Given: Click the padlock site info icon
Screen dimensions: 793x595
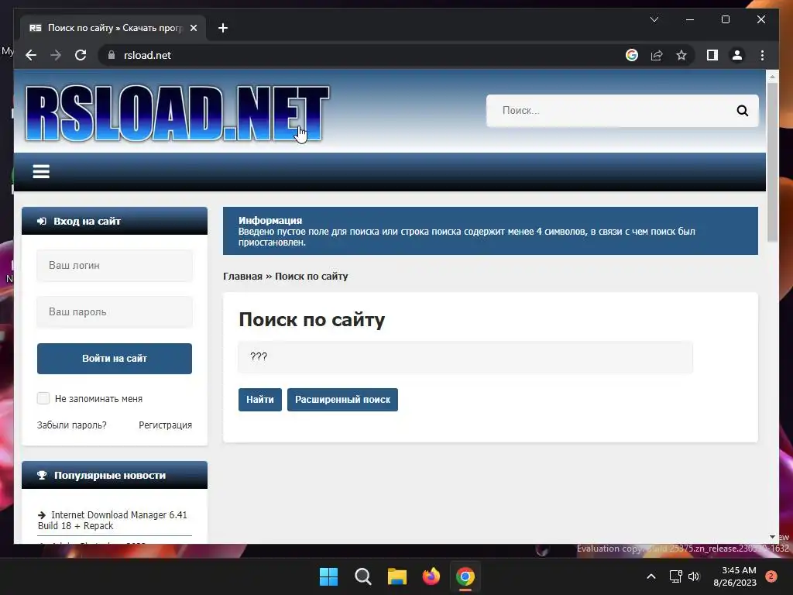Looking at the screenshot, I should pyautogui.click(x=112, y=55).
